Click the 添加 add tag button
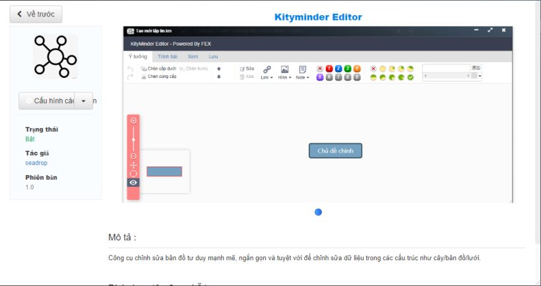Image resolution: width=541 pixels, height=286 pixels. (476, 67)
